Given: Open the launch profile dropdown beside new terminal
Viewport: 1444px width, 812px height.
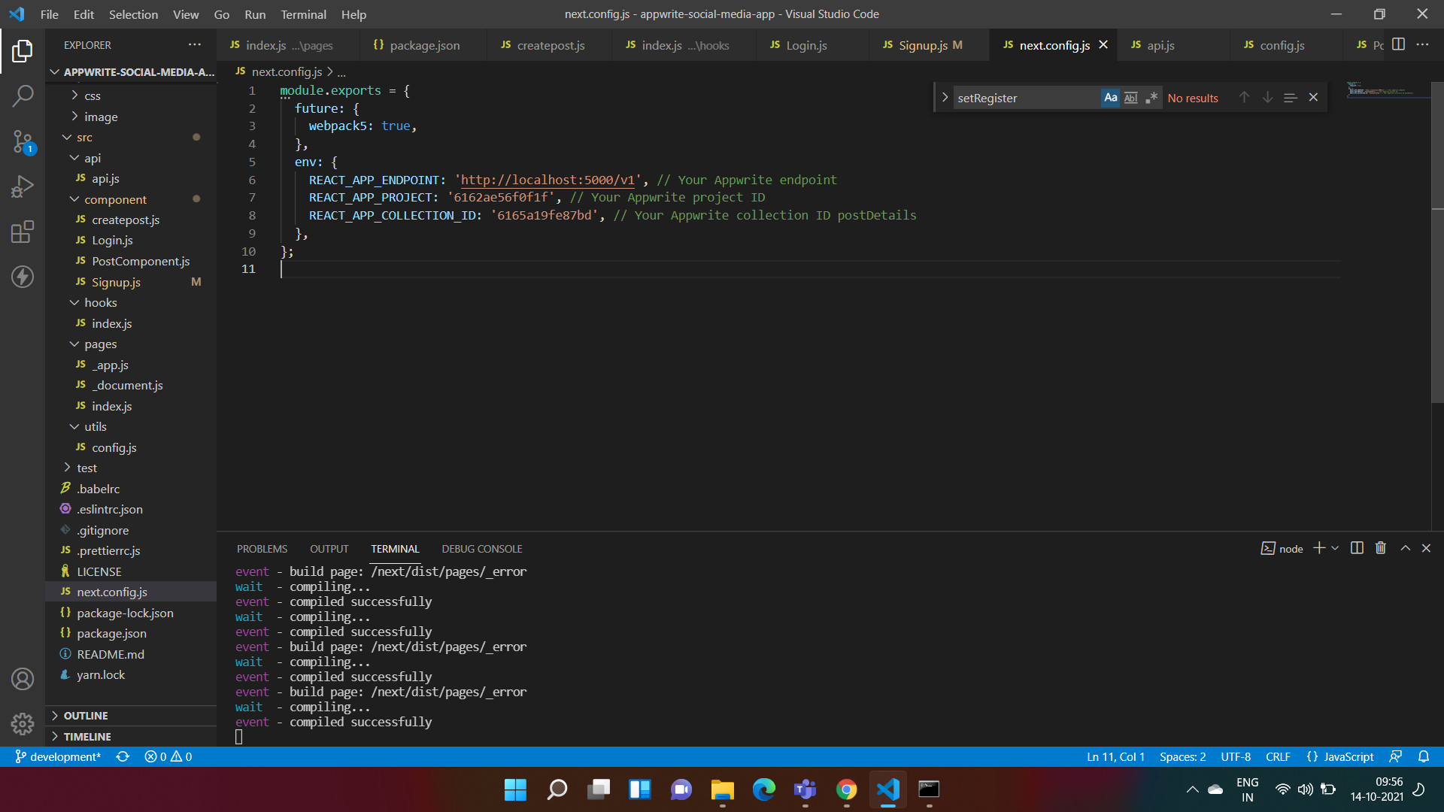Looking at the screenshot, I should [1335, 548].
